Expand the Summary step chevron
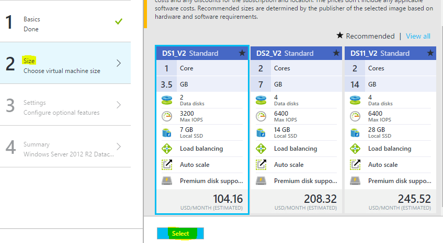The image size is (443, 243). pyautogui.click(x=119, y=147)
